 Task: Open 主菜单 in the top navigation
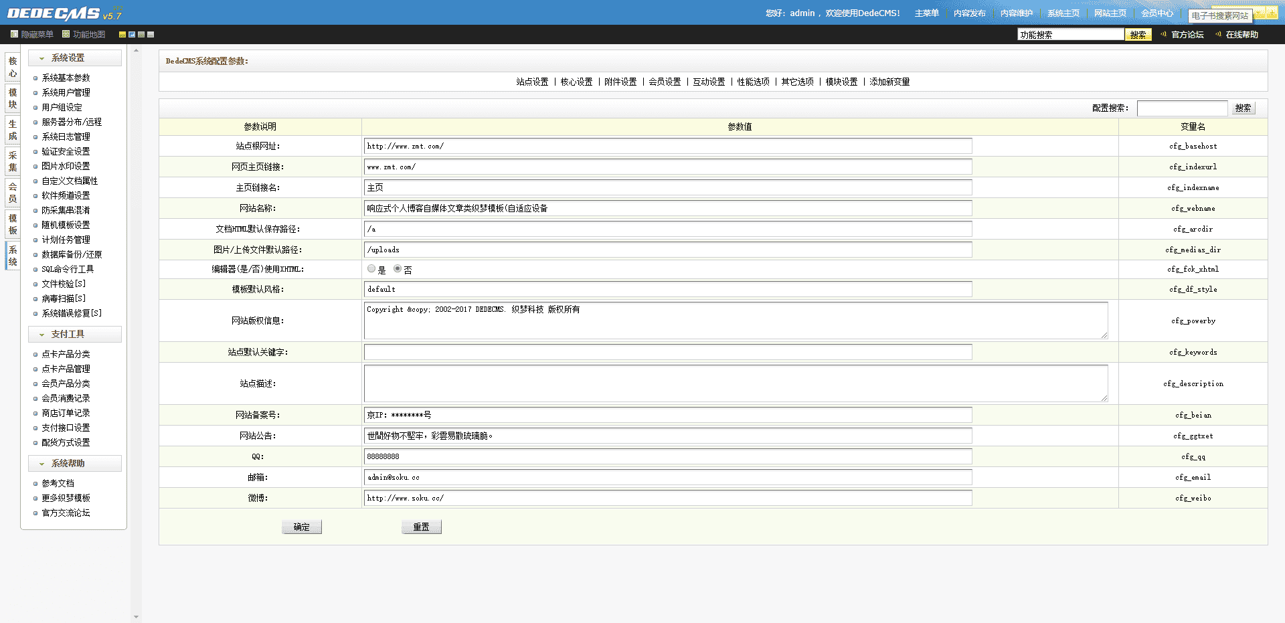pos(927,13)
